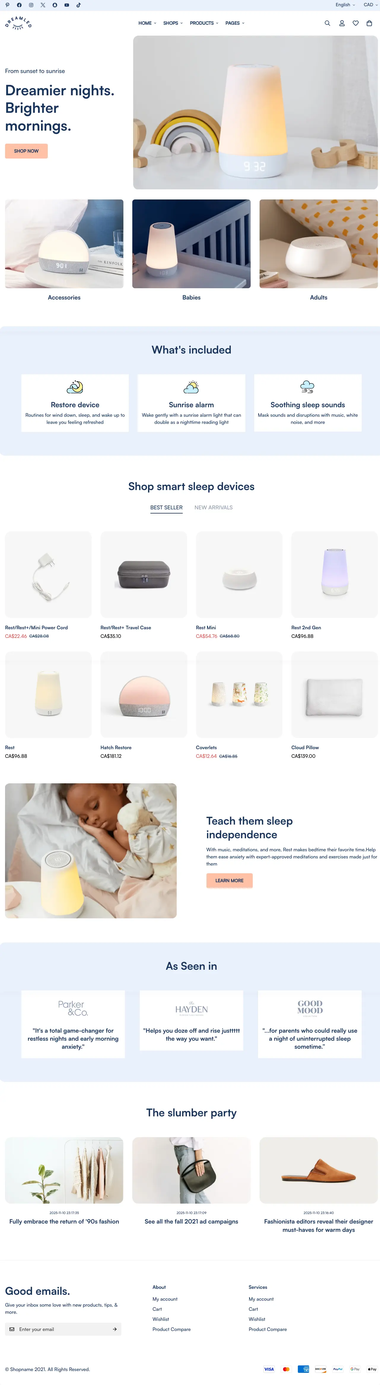The image size is (380, 1385).
Task: Click the LEARN MORE button
Action: (x=230, y=881)
